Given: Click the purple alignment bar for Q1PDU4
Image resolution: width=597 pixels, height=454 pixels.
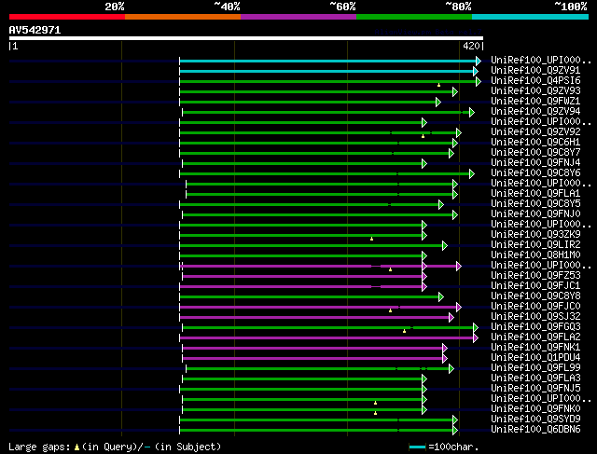Looking at the screenshot, I should tap(312, 359).
